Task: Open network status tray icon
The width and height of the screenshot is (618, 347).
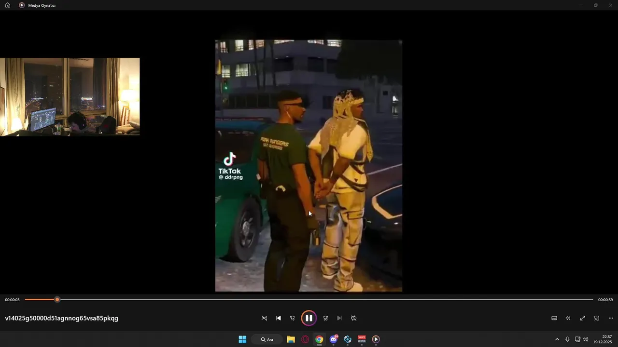Action: click(x=577, y=339)
